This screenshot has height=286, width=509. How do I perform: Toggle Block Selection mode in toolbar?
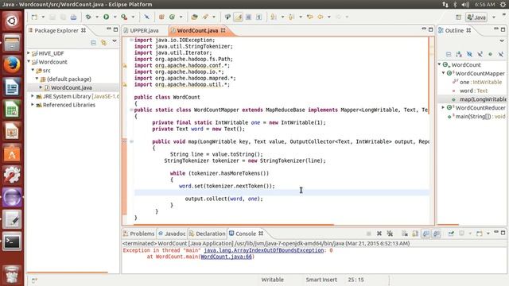pos(248,17)
